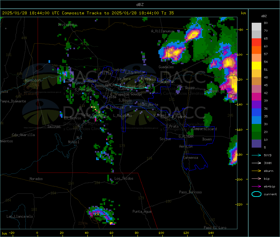Image resolution: width=280 pixels, height=237 pixels.
Task: Click the 30HM white arrow legend icon
Action: pyautogui.click(x=256, y=163)
